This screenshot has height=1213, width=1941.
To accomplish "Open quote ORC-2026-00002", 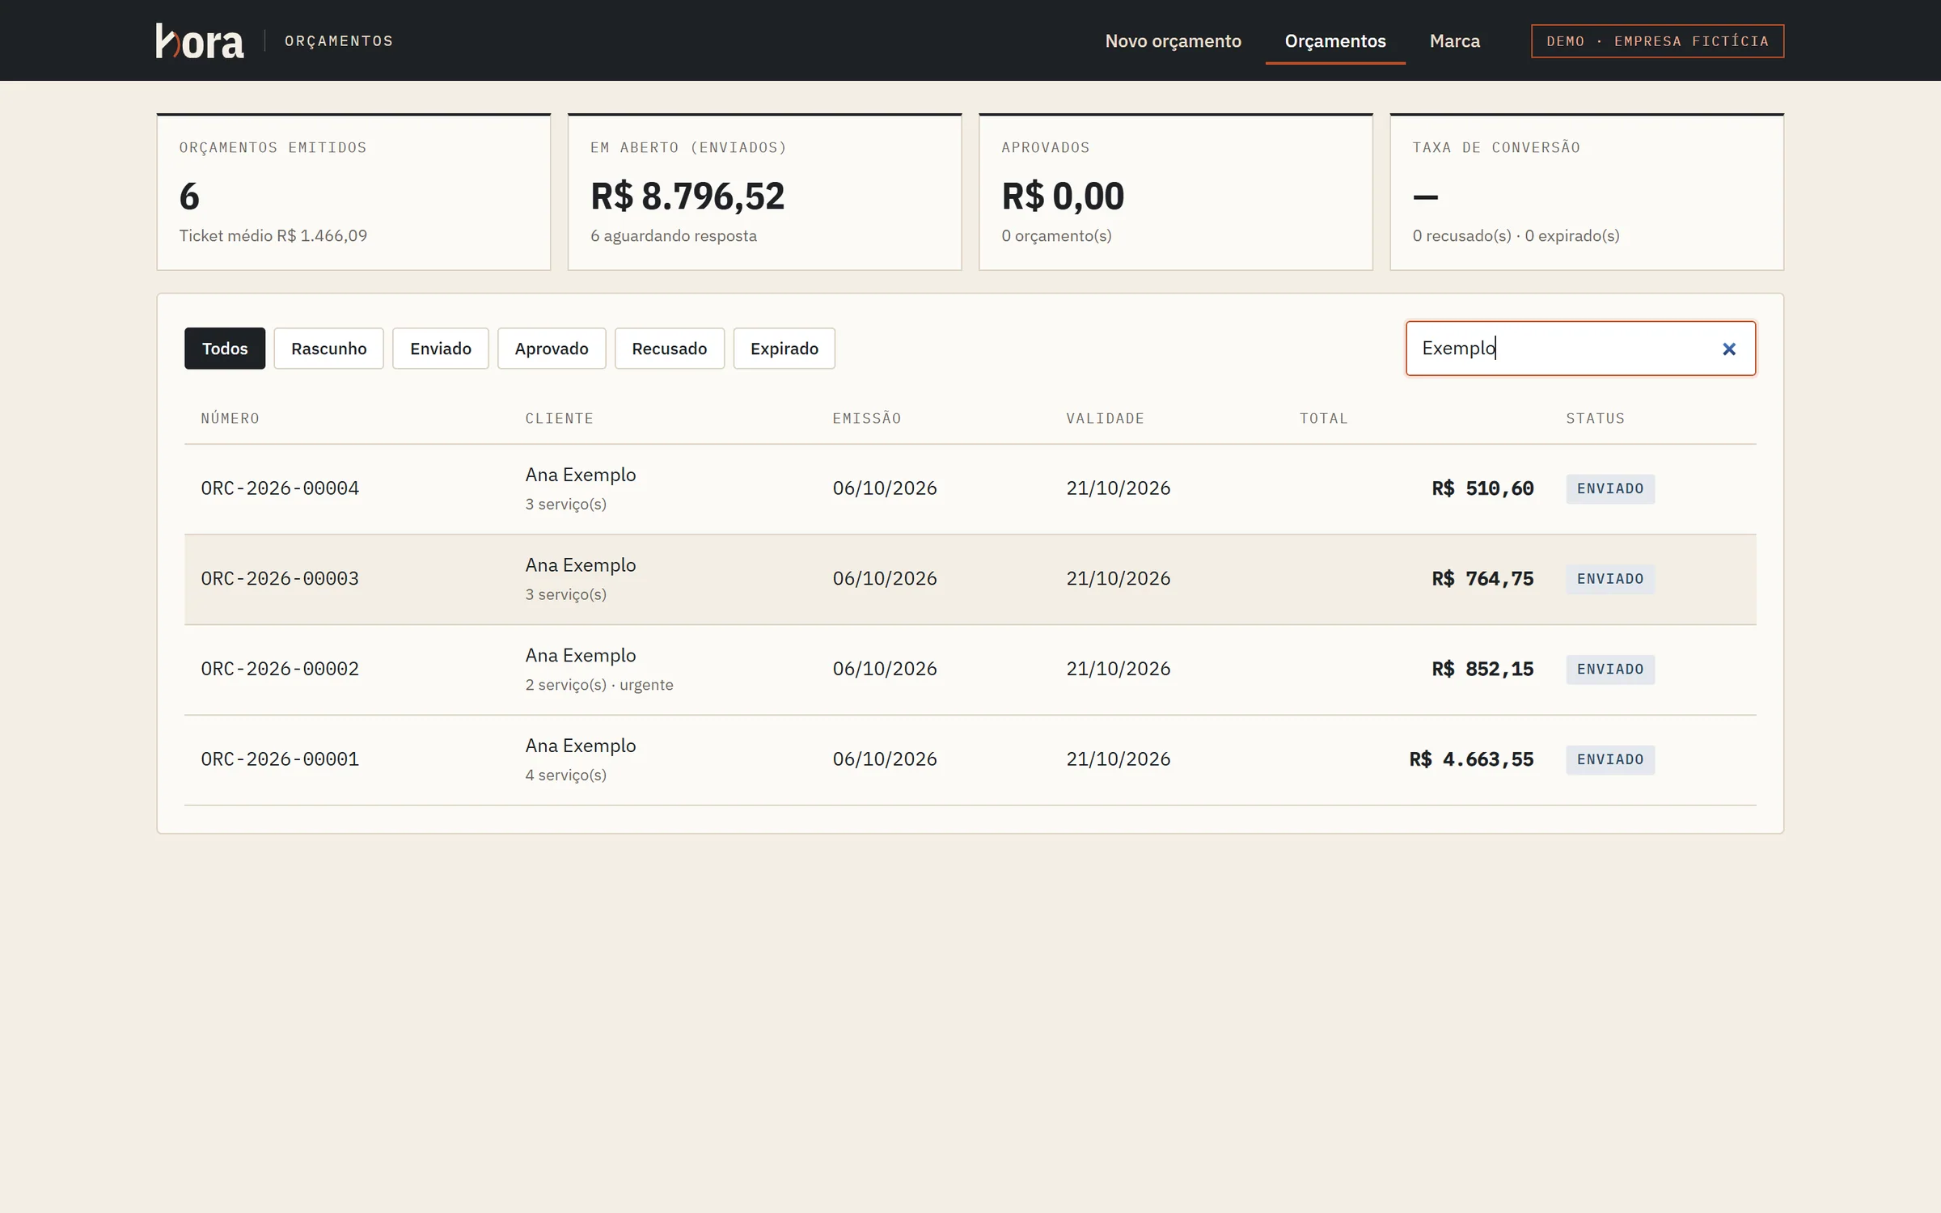I will [x=970, y=670].
